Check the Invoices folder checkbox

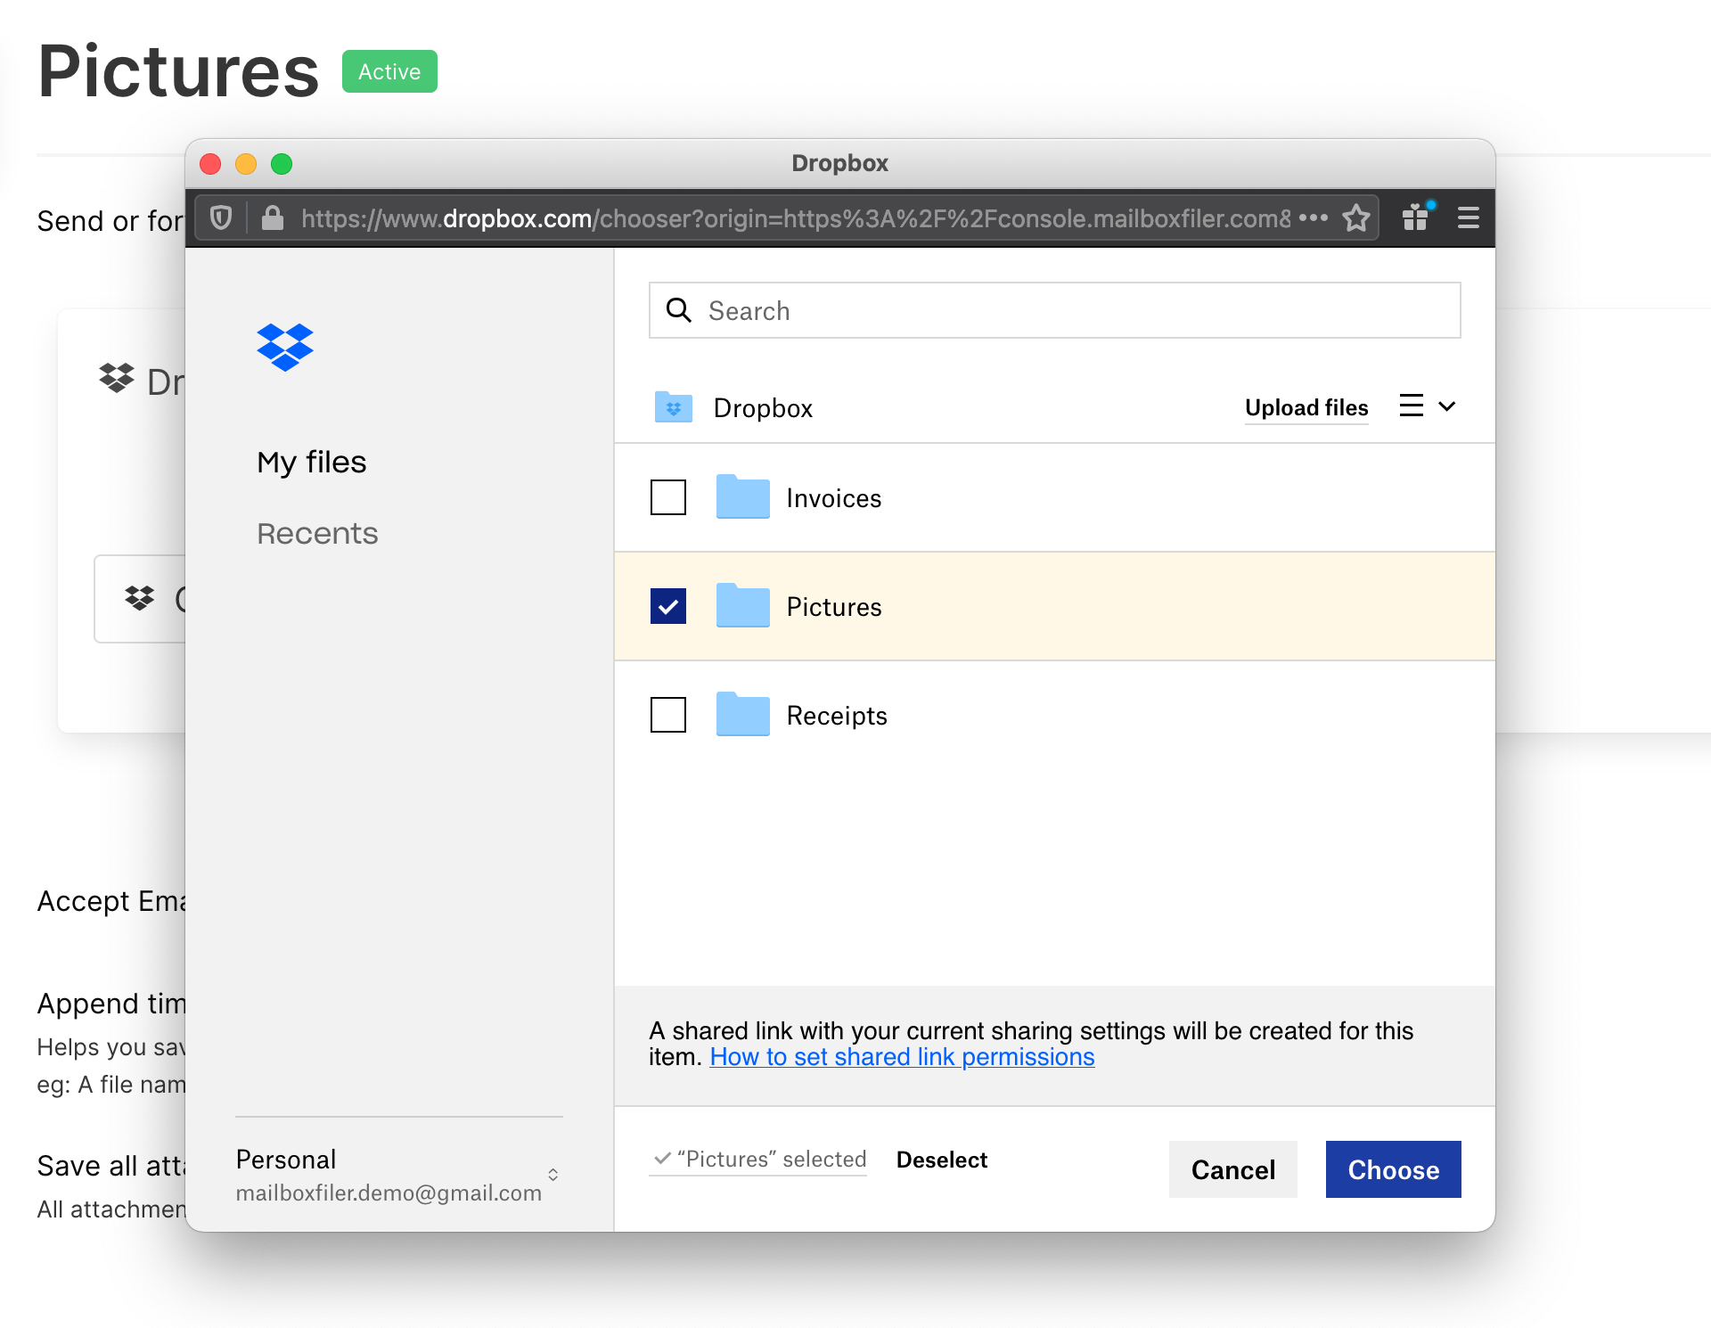pyautogui.click(x=667, y=496)
